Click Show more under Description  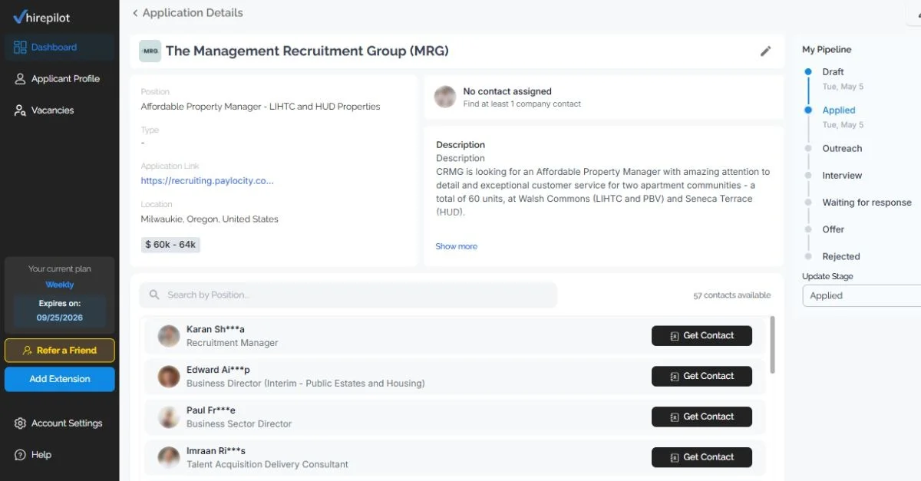[x=457, y=246]
